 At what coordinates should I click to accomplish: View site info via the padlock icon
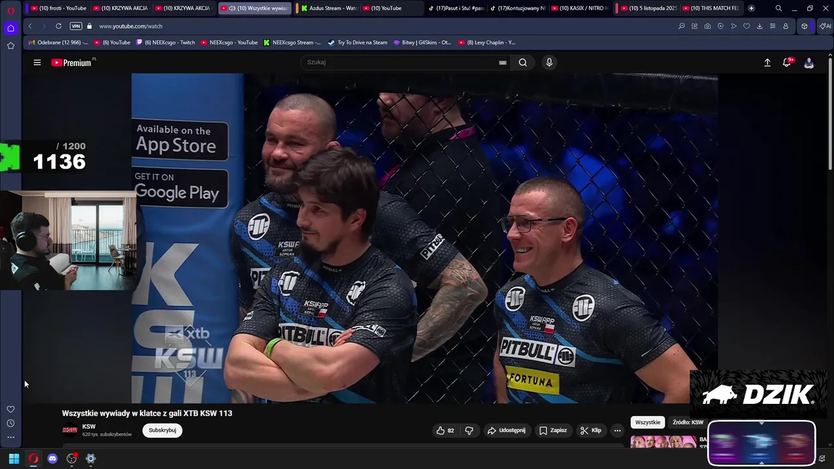tap(89, 26)
